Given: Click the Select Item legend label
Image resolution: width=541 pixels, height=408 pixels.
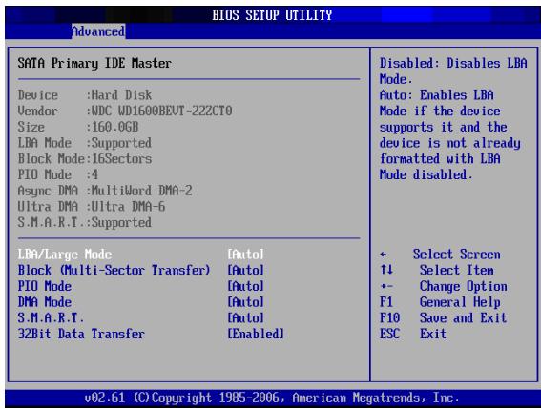Looking at the screenshot, I should (x=456, y=270).
